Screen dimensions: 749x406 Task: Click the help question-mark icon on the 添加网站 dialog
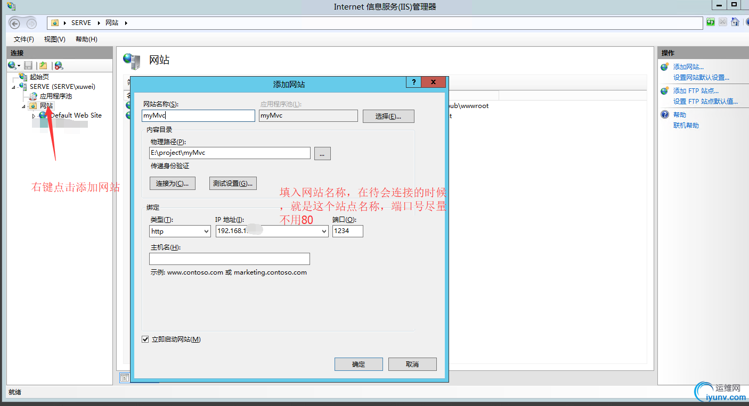413,82
